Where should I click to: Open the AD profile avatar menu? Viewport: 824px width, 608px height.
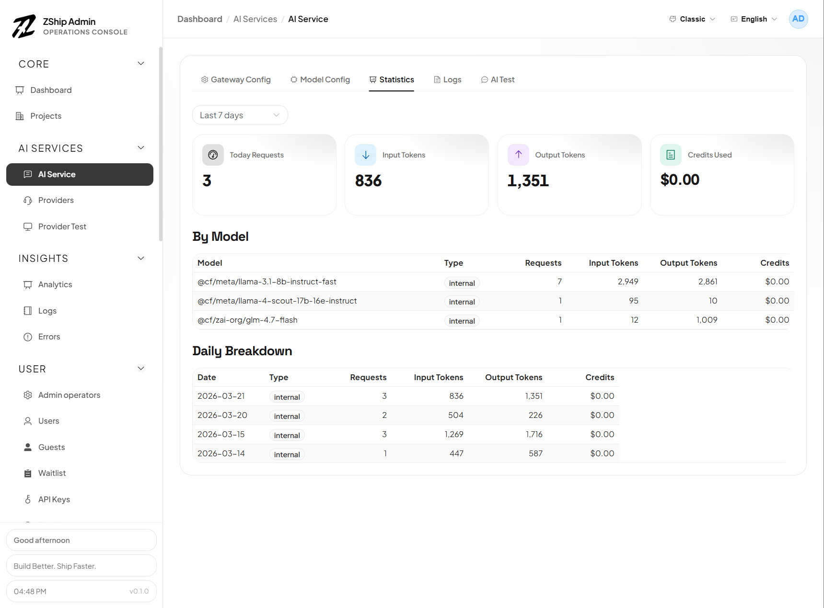[798, 19]
